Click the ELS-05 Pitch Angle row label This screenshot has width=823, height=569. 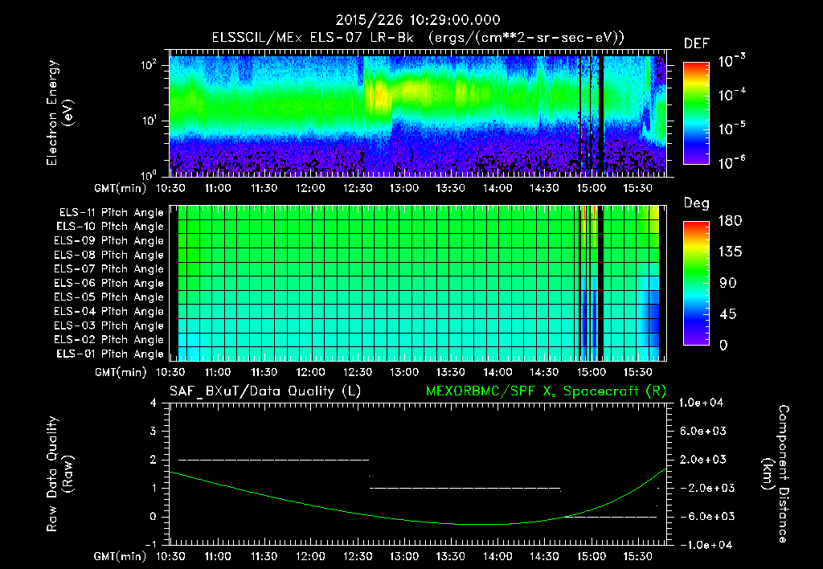tap(109, 297)
